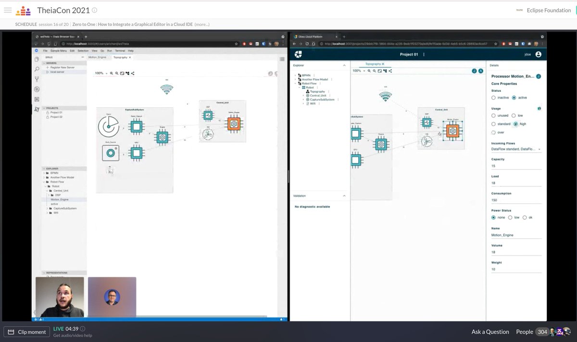The image size is (577, 342).
Task: Open Theia Sample Menu
Action: click(x=59, y=50)
